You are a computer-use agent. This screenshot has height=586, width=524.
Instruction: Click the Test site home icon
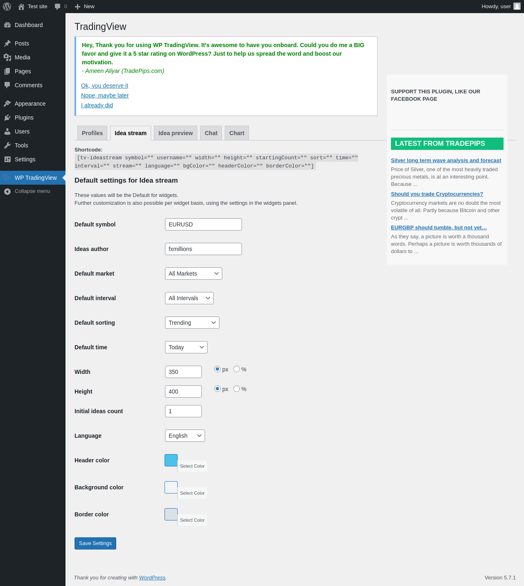(x=21, y=7)
